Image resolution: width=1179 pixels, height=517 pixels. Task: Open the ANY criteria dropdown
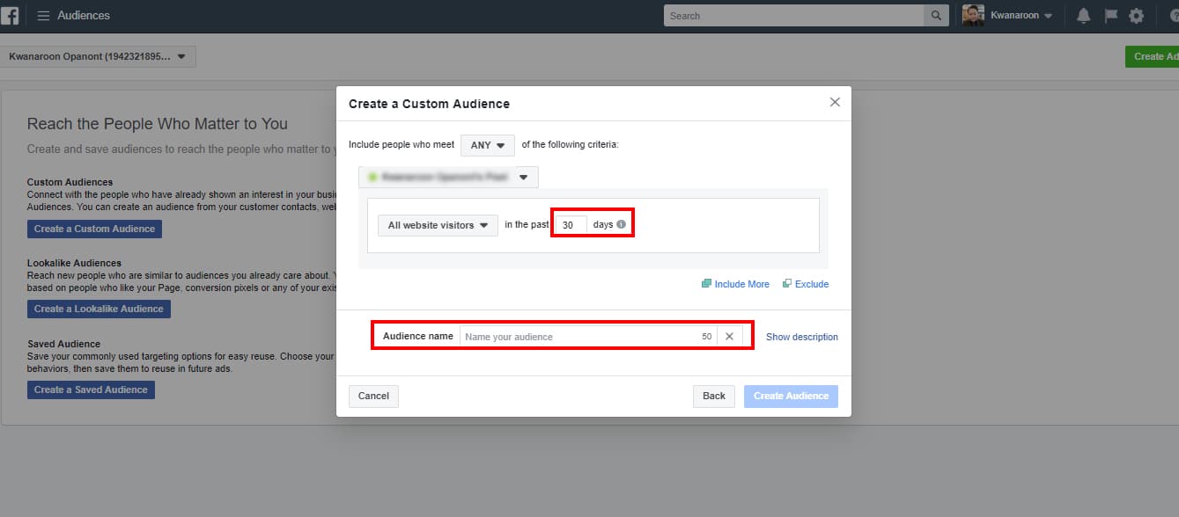pyautogui.click(x=488, y=145)
